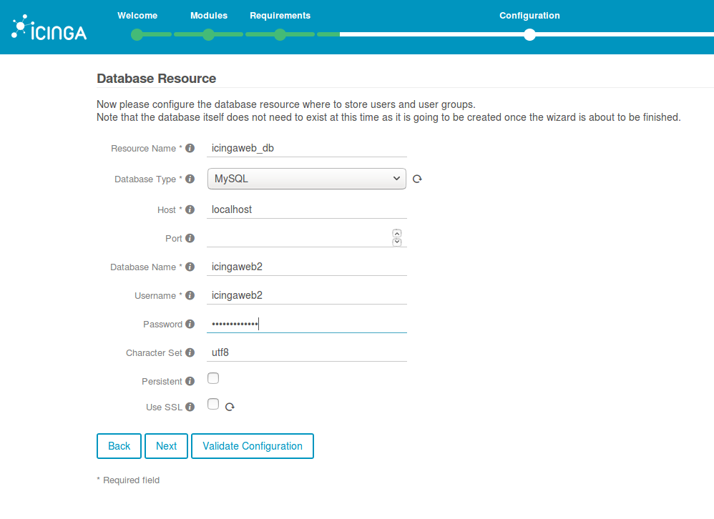Show info icon next to Host

tap(190, 209)
